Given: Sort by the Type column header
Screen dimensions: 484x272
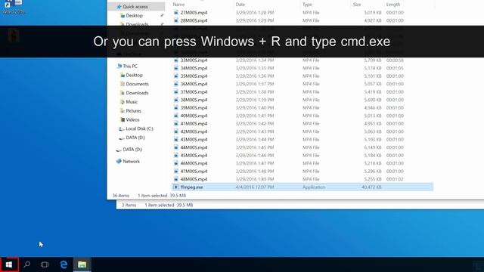Looking at the screenshot, I should [307, 5].
